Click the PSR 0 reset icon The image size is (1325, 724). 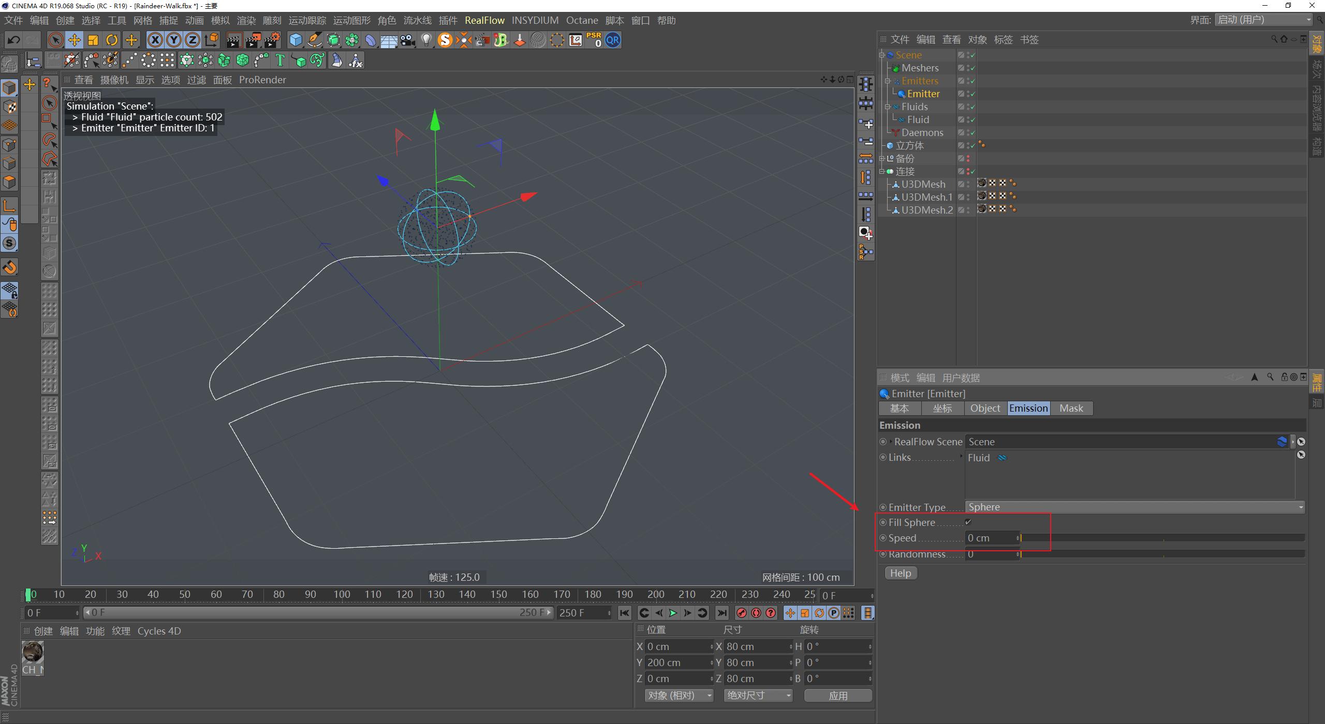(x=594, y=40)
